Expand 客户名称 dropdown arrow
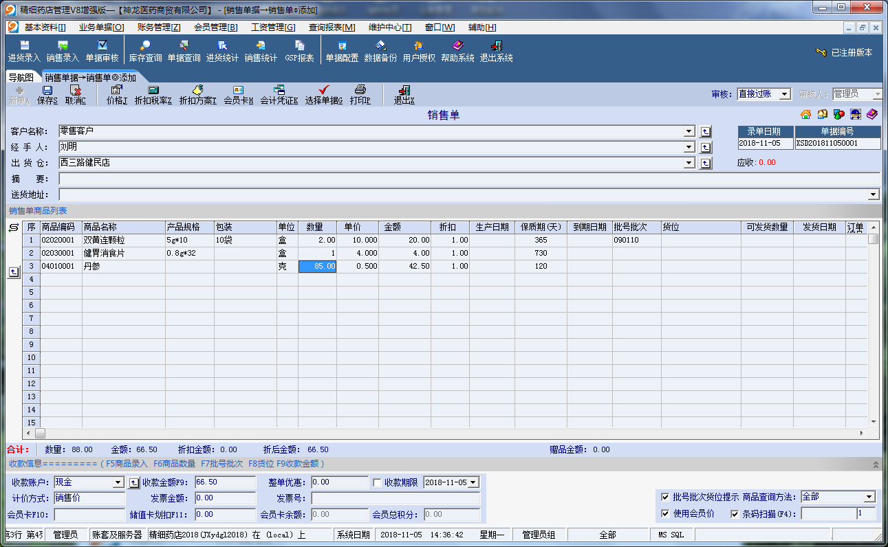This screenshot has width=888, height=547. [689, 131]
